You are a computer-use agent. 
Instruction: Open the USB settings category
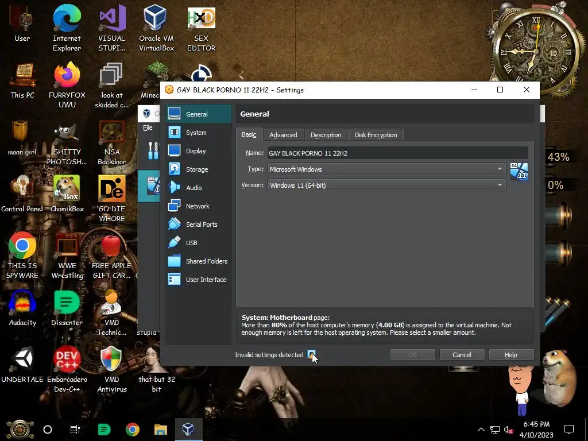[199, 243]
